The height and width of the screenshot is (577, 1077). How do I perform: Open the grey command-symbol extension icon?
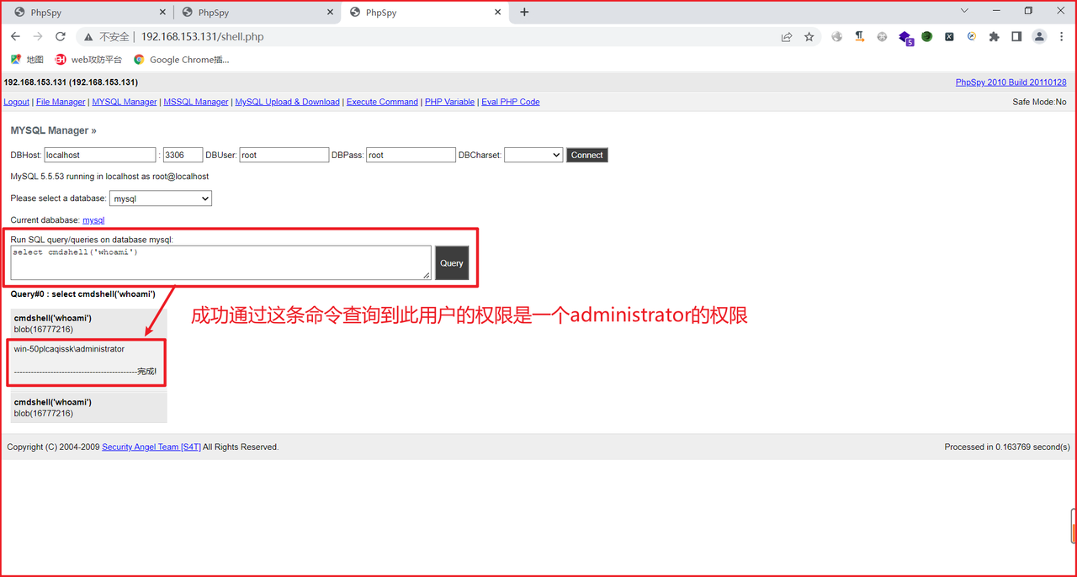[x=882, y=36]
